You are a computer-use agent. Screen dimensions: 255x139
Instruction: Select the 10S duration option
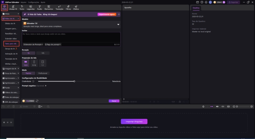click(x=43, y=53)
